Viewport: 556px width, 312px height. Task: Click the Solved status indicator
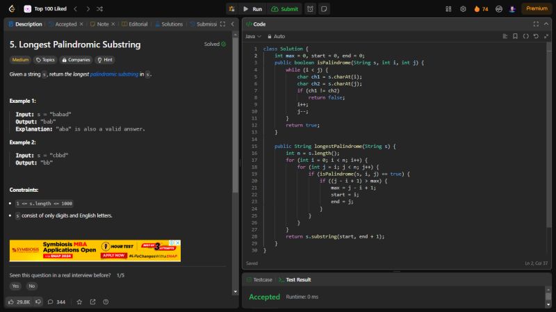(215, 44)
